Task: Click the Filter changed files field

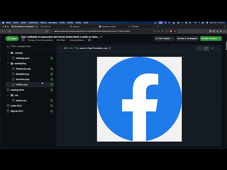Action: [30, 46]
